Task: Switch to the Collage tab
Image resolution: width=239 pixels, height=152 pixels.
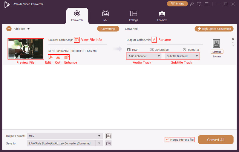Action: coord(134,16)
